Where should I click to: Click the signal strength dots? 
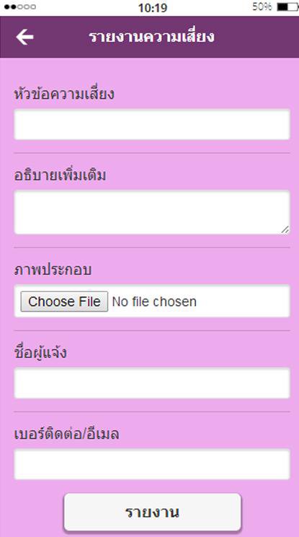tap(20, 6)
